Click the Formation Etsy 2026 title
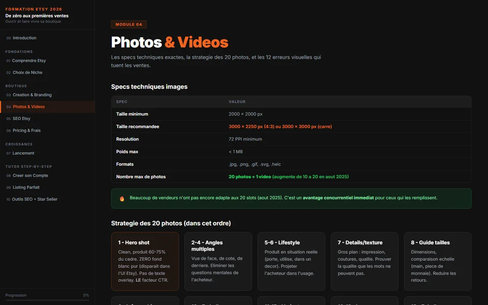The width and height of the screenshot is (488, 305). [34, 9]
